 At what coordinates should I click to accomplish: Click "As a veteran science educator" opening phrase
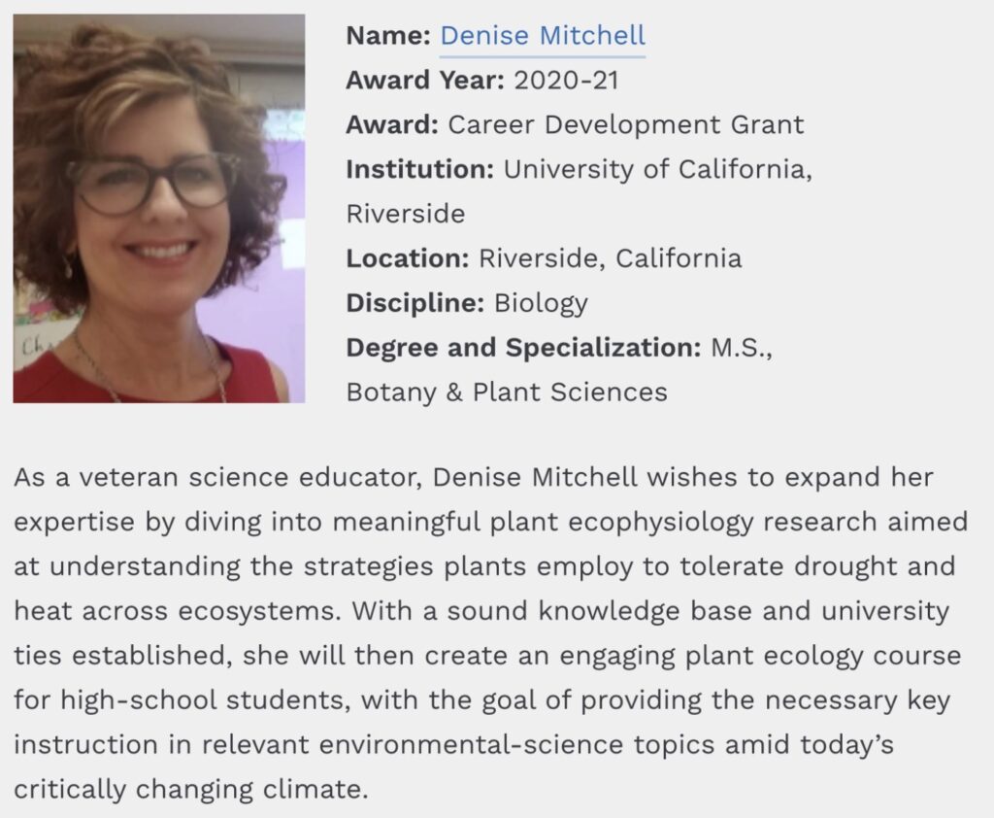pos(215,478)
